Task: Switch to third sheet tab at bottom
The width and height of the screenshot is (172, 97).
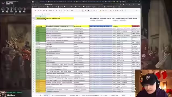Action: 75,95
